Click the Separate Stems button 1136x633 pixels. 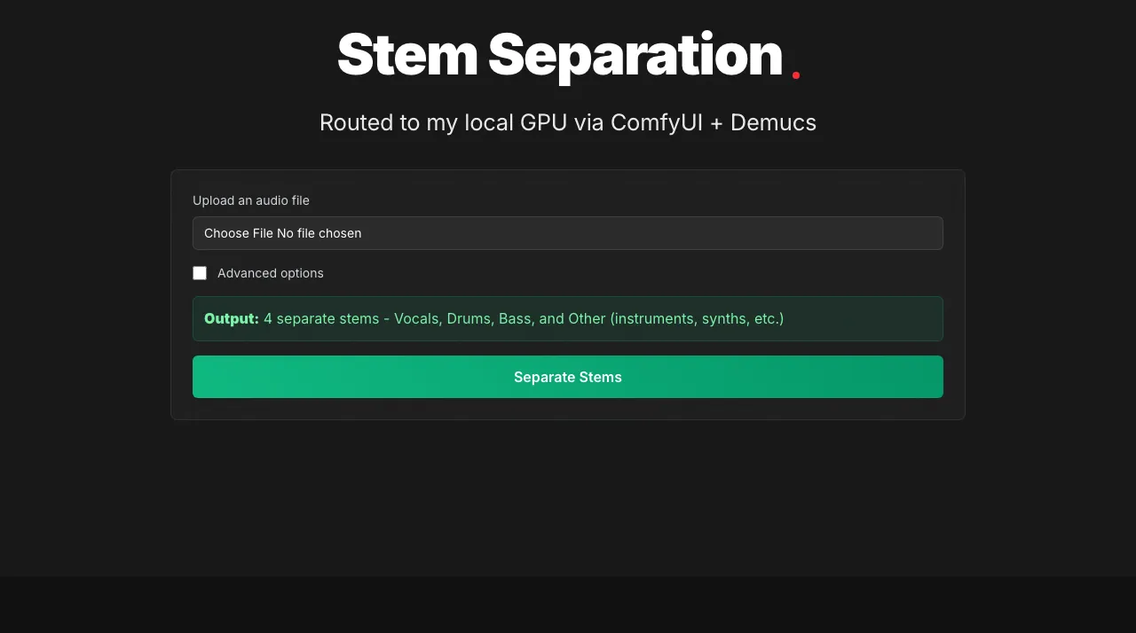pyautogui.click(x=568, y=377)
